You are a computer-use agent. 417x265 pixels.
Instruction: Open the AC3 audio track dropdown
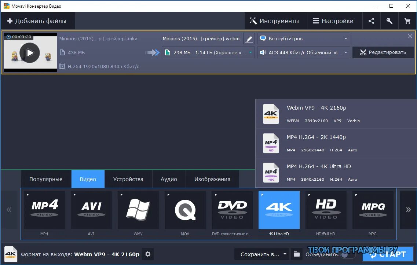point(303,53)
